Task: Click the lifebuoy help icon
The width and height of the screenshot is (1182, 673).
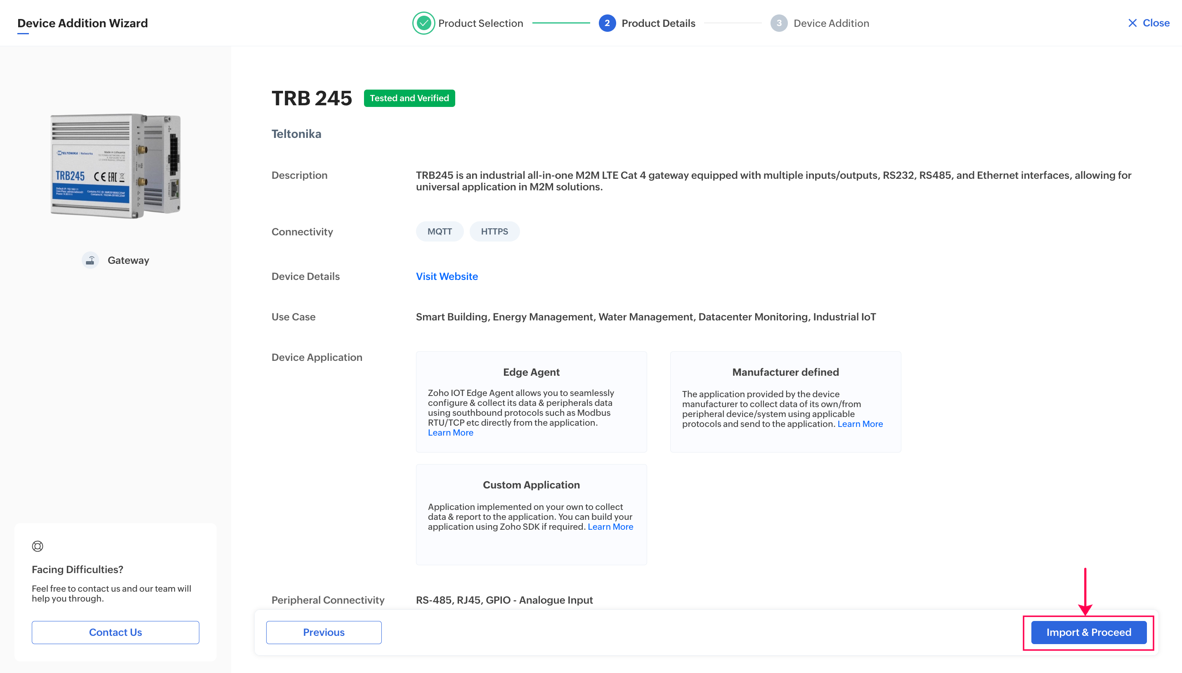Action: pyautogui.click(x=38, y=546)
